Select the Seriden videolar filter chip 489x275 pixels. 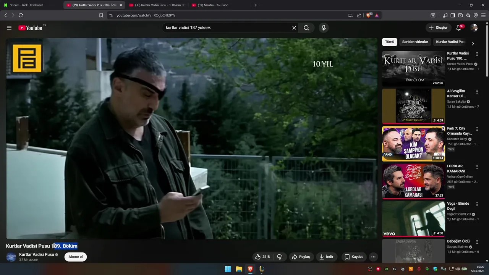[415, 42]
